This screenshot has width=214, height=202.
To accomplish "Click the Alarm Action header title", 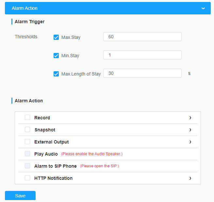I will [x=25, y=8].
